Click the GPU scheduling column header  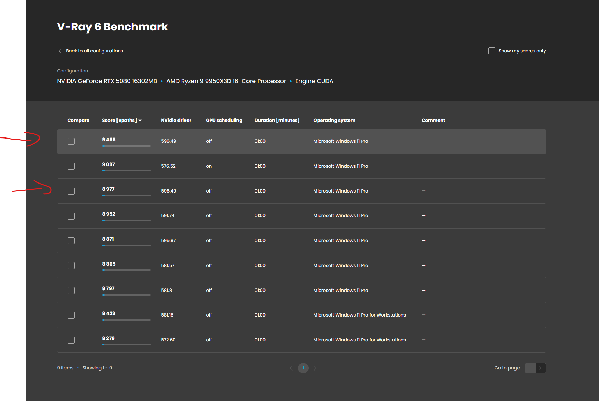(224, 121)
